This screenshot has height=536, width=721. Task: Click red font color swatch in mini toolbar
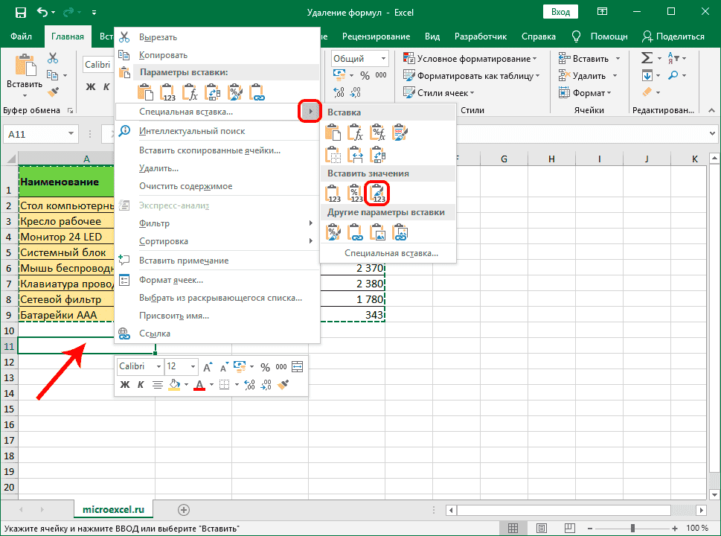[199, 385]
